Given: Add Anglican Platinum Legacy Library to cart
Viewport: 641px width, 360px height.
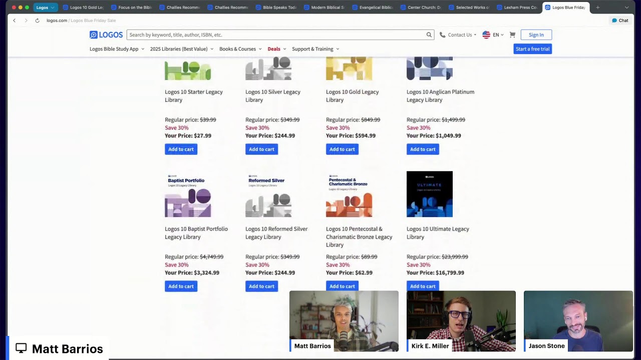Looking at the screenshot, I should pyautogui.click(x=423, y=149).
